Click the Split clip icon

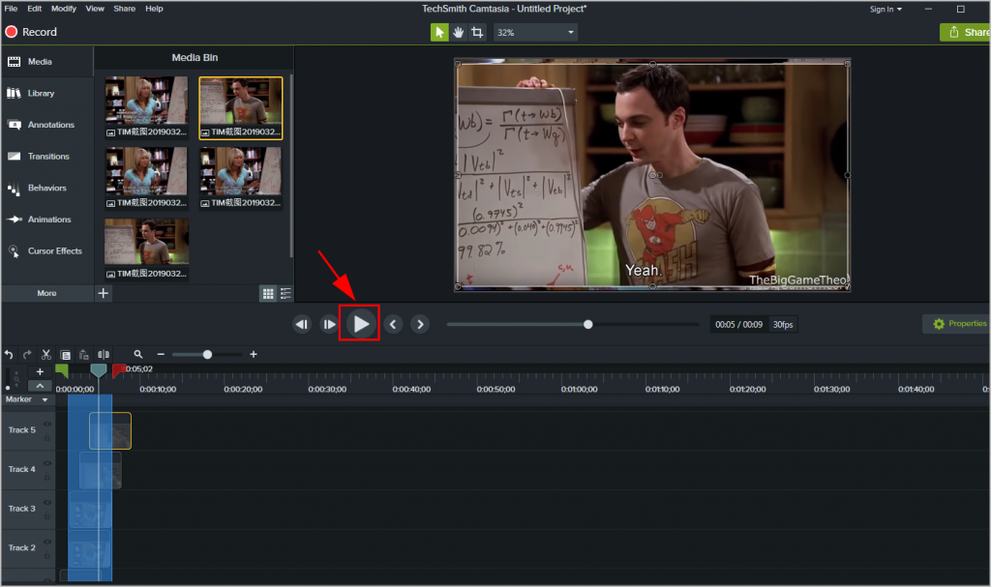tap(103, 355)
